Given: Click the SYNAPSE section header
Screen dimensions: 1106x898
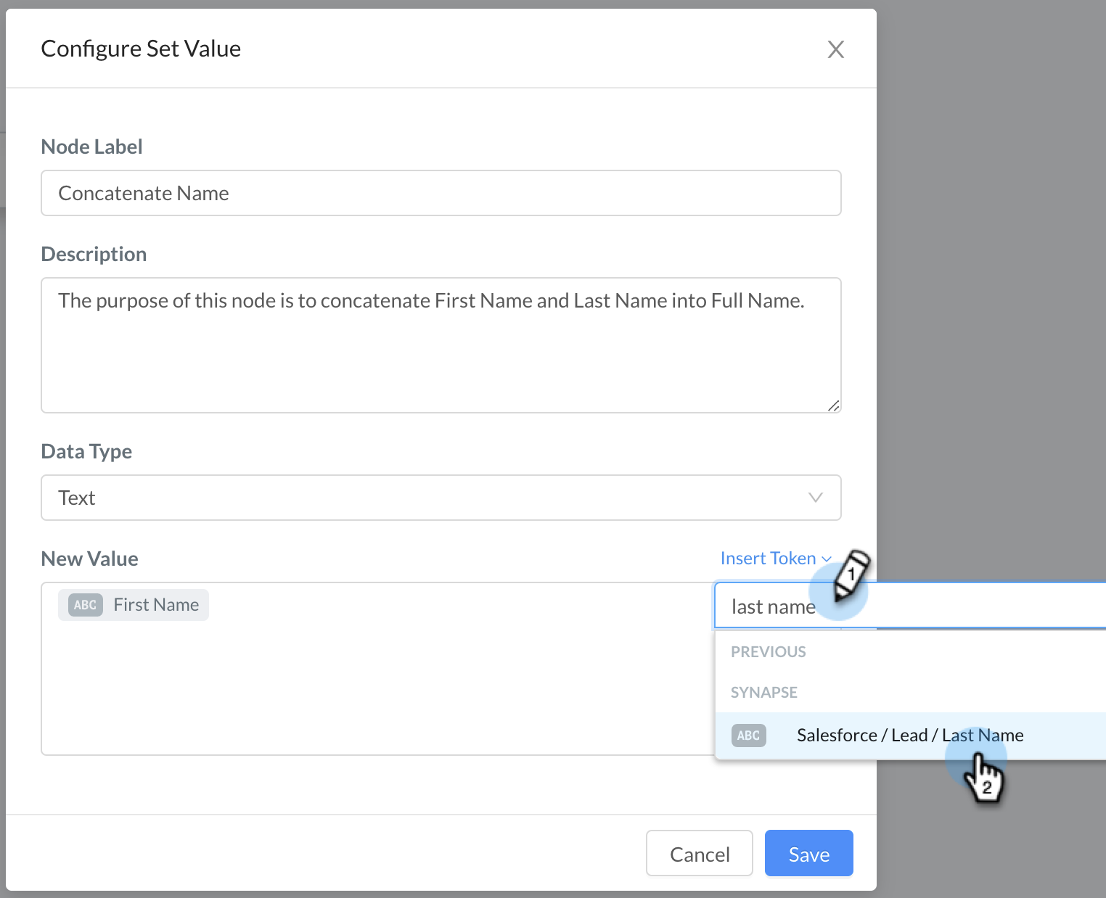Looking at the screenshot, I should [x=763, y=693].
